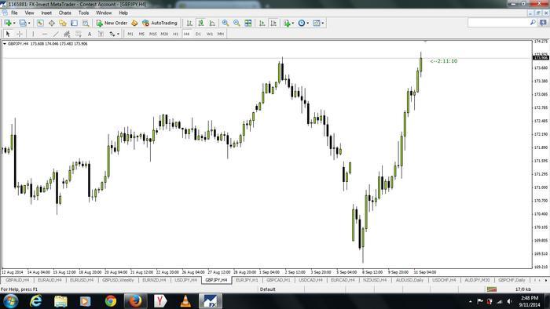
Task: Switch chart to Line Chart type
Action: pos(212,23)
